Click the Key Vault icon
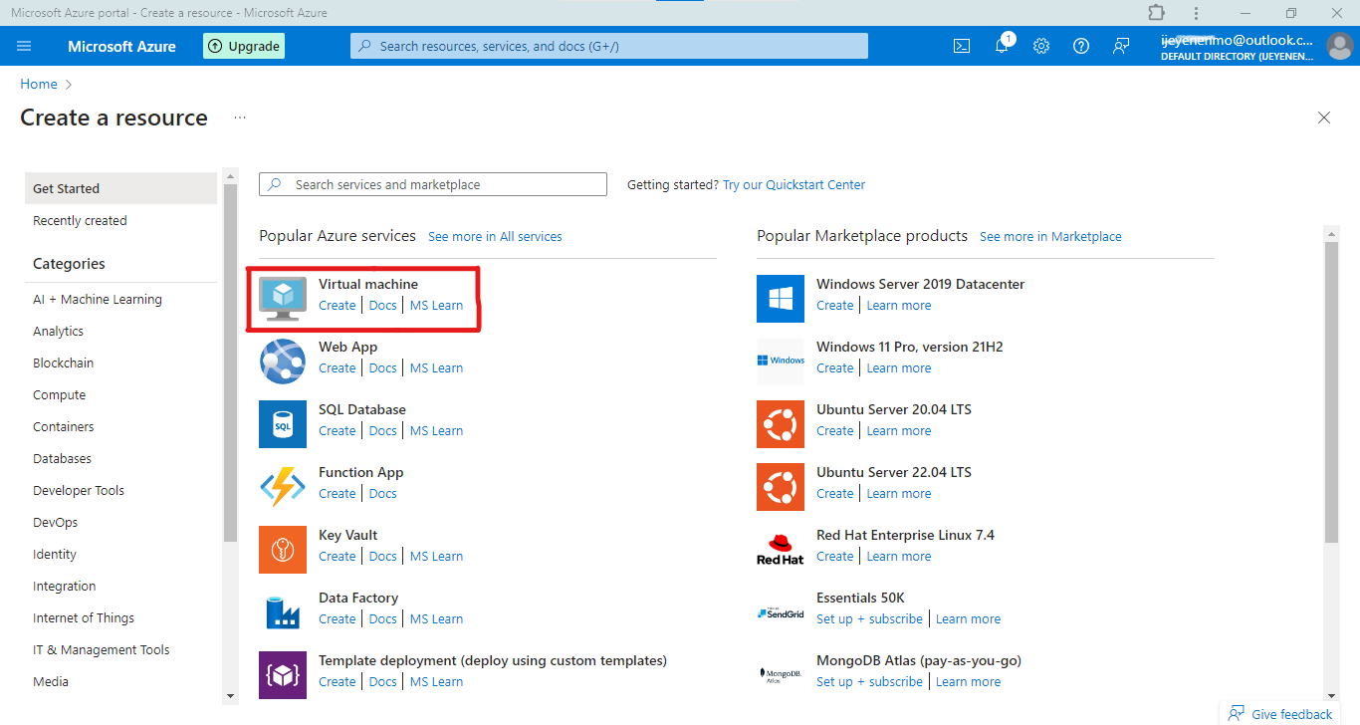 point(283,549)
